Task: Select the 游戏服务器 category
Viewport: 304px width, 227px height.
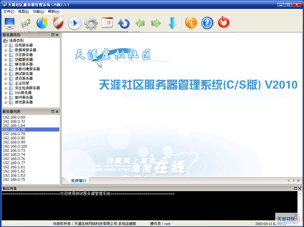Action: (24, 102)
